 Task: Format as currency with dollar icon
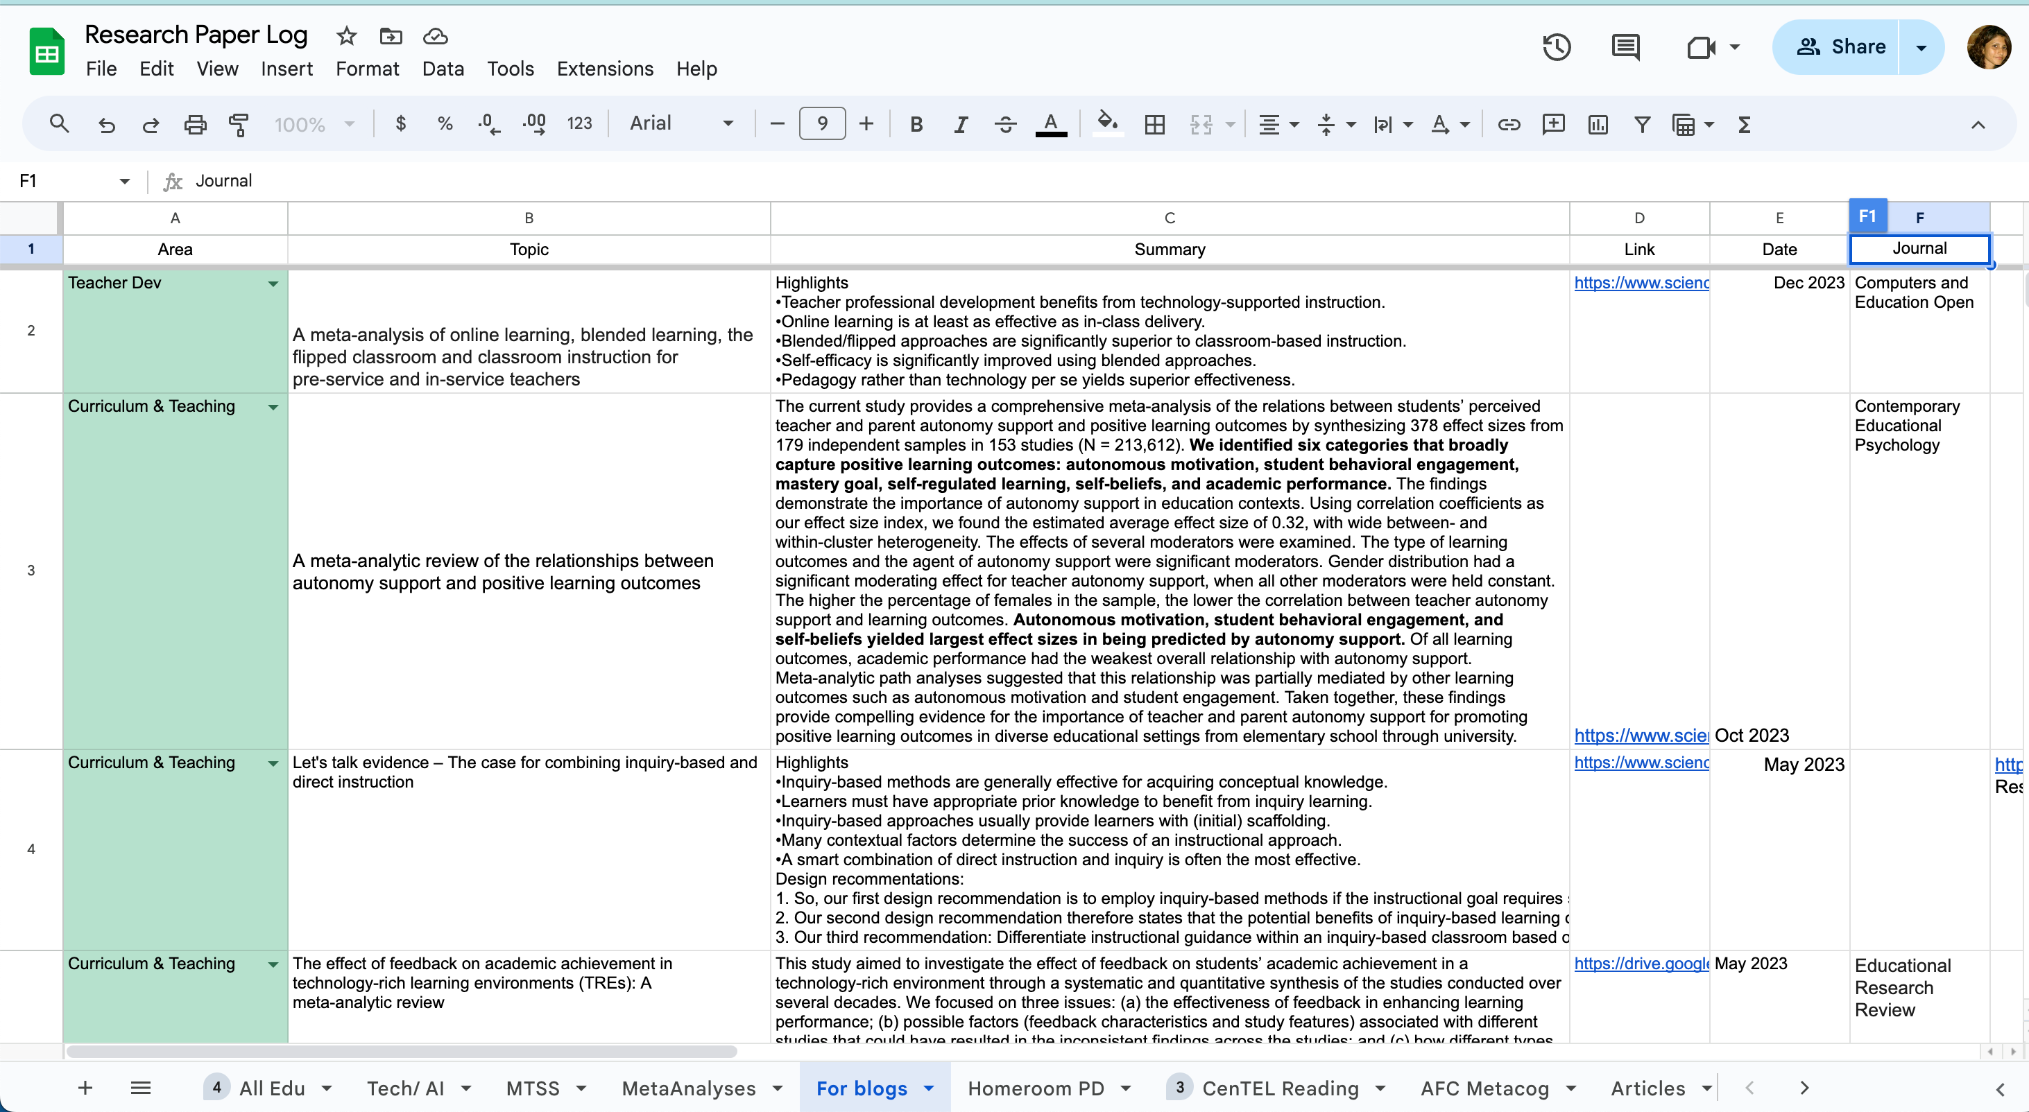tap(401, 123)
